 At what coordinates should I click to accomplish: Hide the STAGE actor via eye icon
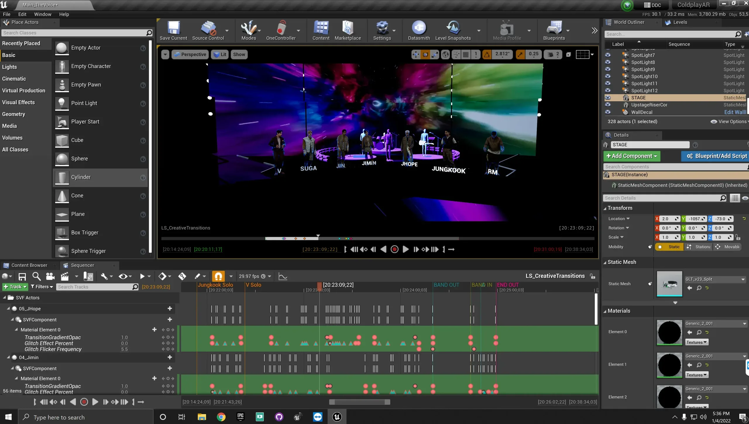pyautogui.click(x=608, y=98)
